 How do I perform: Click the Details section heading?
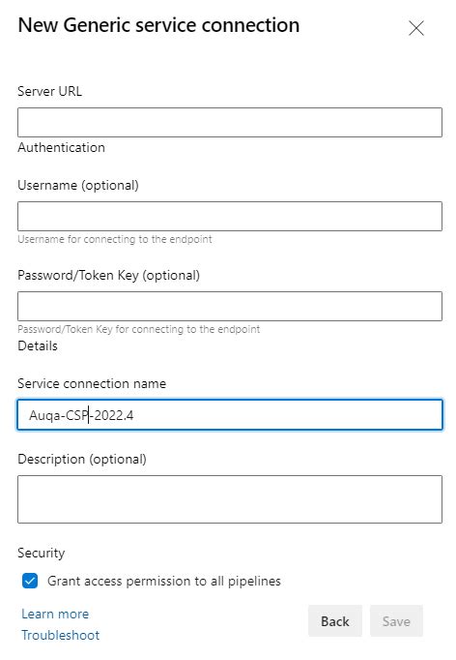point(38,346)
